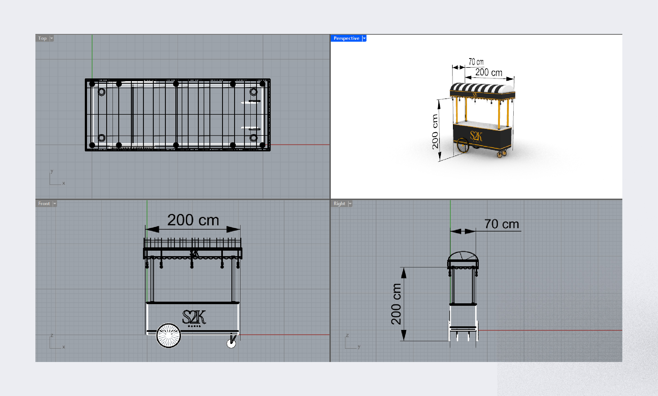Select the 200 cm dimension in Front view
This screenshot has width=658, height=396.
(x=193, y=220)
